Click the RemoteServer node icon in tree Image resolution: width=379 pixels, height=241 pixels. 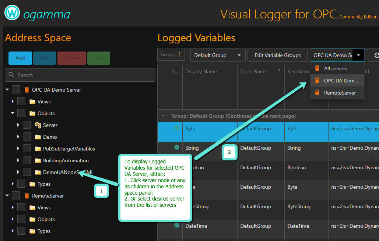pos(27,196)
